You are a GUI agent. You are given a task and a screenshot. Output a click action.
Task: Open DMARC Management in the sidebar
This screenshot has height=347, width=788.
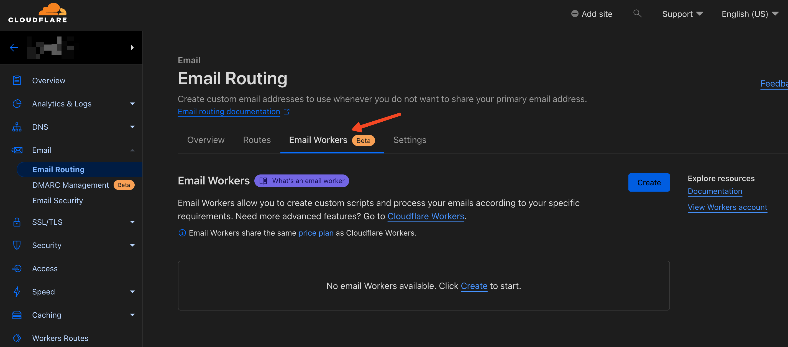coord(71,185)
